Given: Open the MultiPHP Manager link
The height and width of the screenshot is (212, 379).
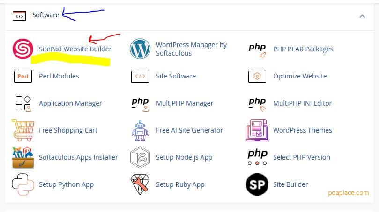Looking at the screenshot, I should (x=184, y=103).
